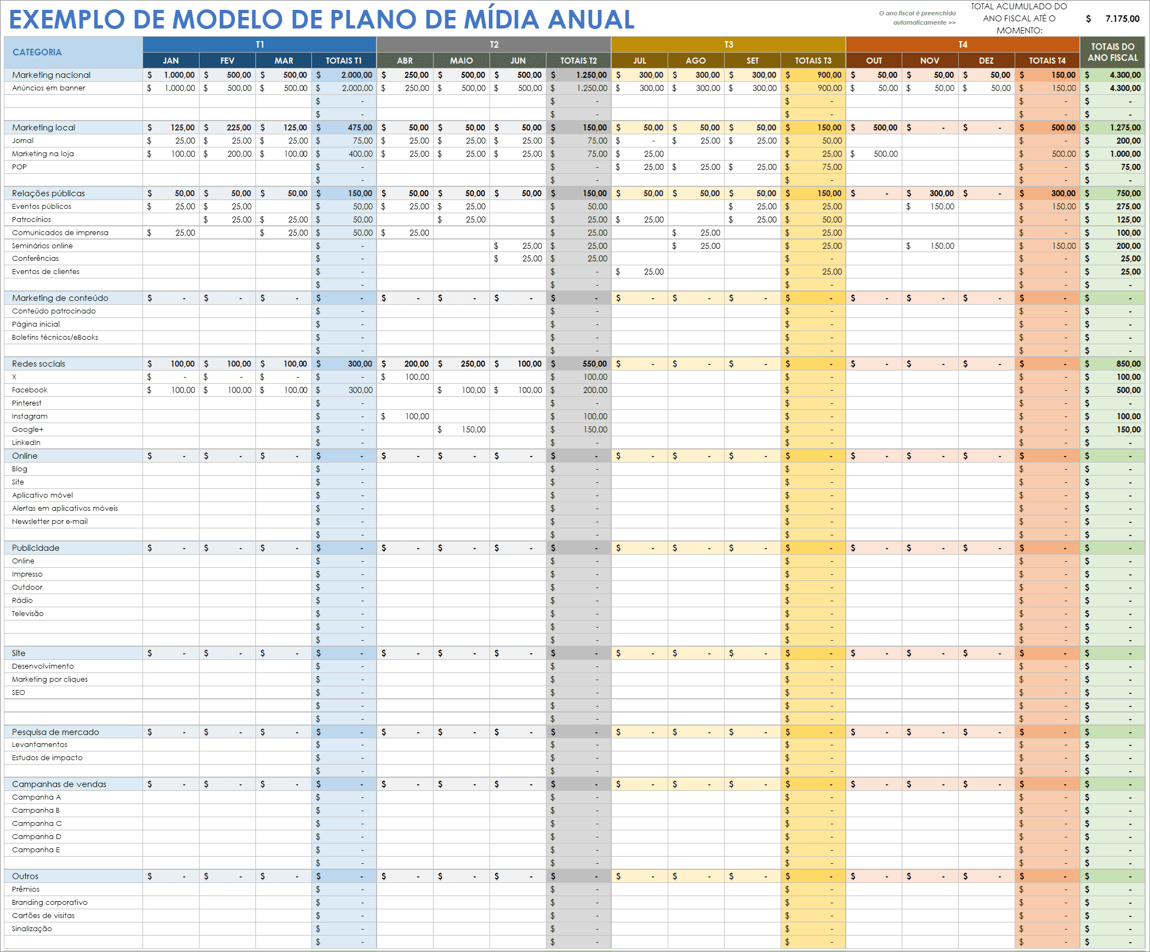Click the TOTAIS T2 column header
Viewport: 1150px width, 952px height.
click(x=578, y=60)
